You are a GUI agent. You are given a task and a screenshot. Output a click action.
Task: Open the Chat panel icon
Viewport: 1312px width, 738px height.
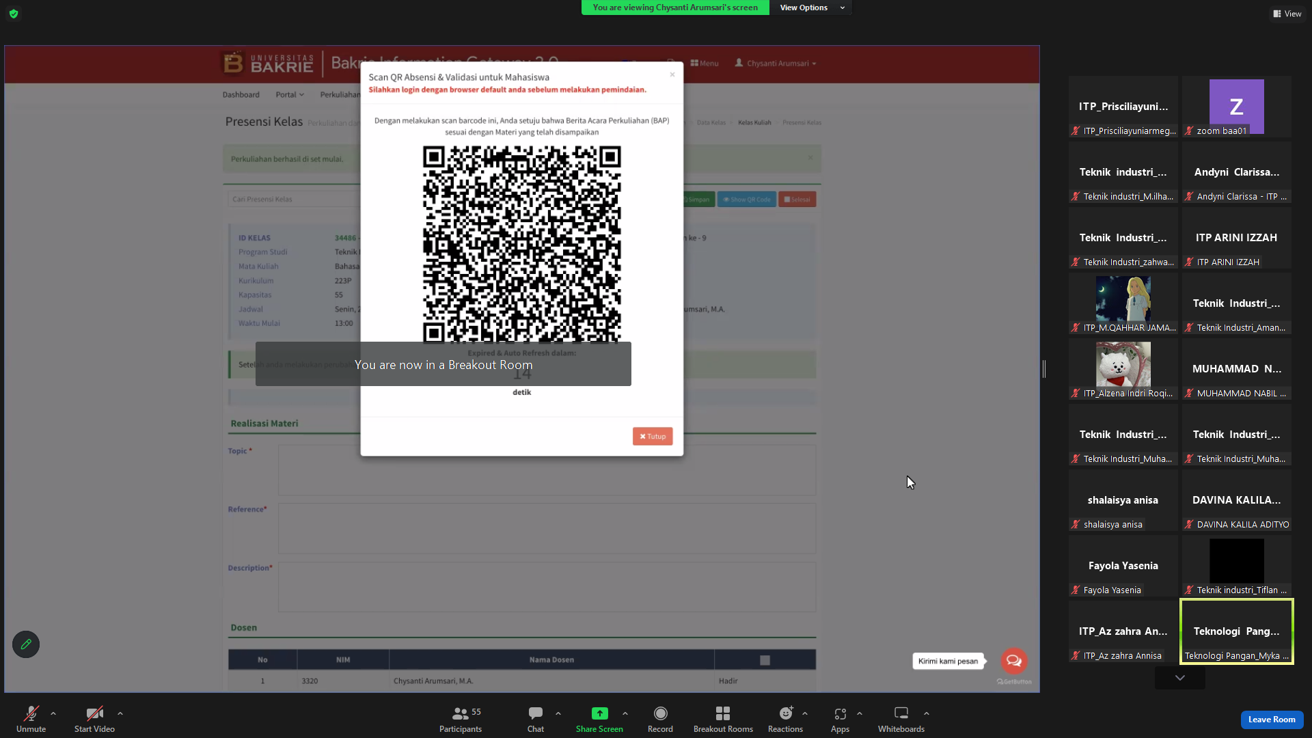coord(536,713)
